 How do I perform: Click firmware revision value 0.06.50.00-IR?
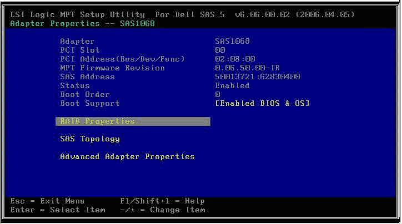pyautogui.click(x=248, y=68)
